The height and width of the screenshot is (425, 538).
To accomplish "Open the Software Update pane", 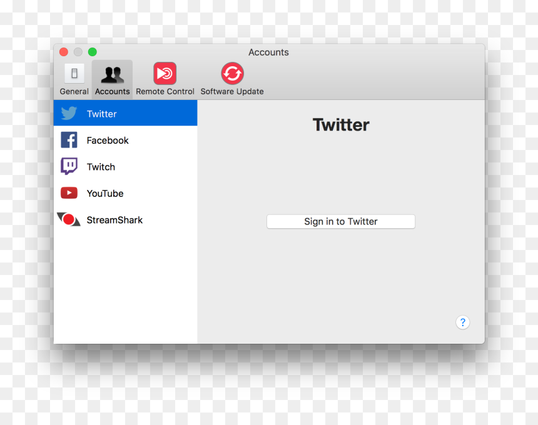I will [x=232, y=79].
